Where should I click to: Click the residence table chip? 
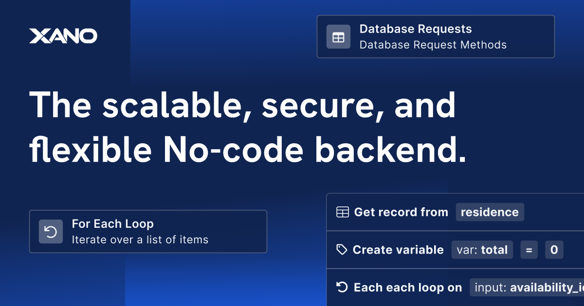tap(490, 212)
